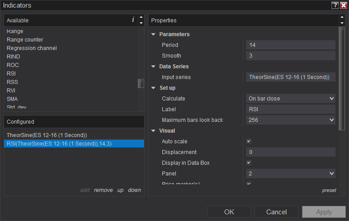Select RSI in the Available list
The width and height of the screenshot is (349, 221).
(12, 73)
